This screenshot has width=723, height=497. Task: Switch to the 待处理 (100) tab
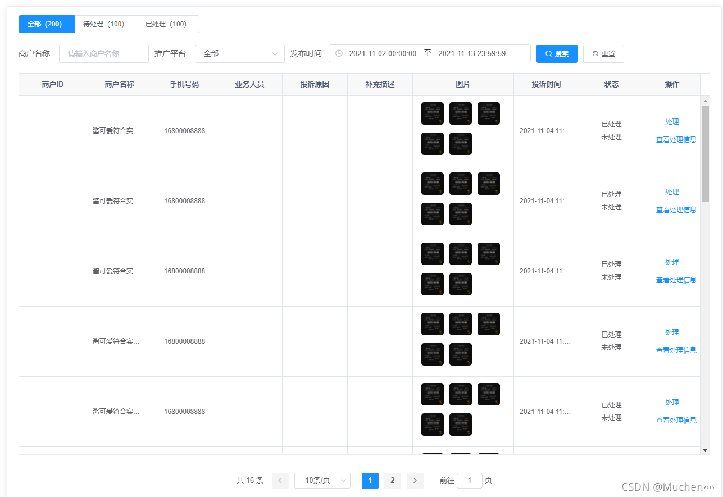pyautogui.click(x=105, y=24)
